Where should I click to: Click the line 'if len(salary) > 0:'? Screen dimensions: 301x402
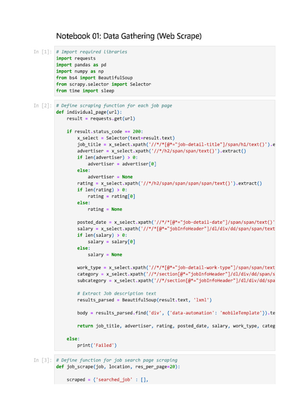(x=102, y=235)
